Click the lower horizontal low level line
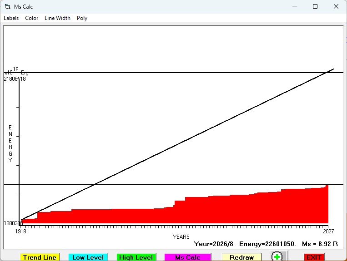Image resolution: width=347 pixels, height=261 pixels. tap(174, 185)
